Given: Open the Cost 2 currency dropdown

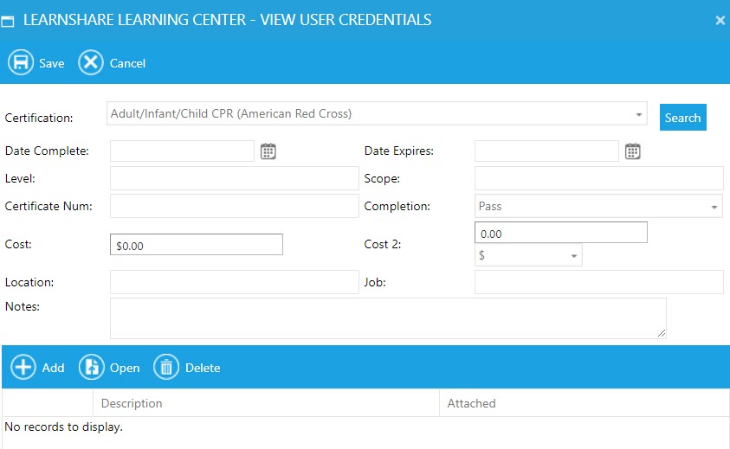Looking at the screenshot, I should pyautogui.click(x=573, y=256).
